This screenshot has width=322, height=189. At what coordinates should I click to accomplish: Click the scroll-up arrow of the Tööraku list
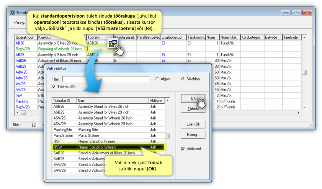168,101
